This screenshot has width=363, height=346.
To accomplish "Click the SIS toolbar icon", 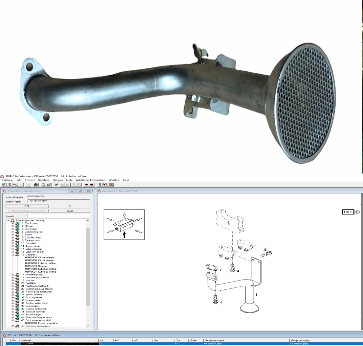I will click(111, 185).
